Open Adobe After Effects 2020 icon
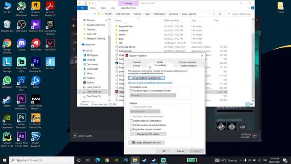This screenshot has width=291, height=164. point(21,139)
